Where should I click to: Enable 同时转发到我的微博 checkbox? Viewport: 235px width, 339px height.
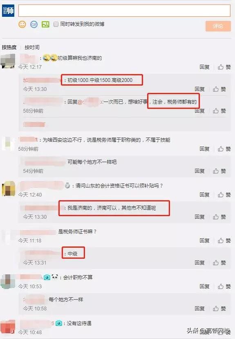click(56, 24)
